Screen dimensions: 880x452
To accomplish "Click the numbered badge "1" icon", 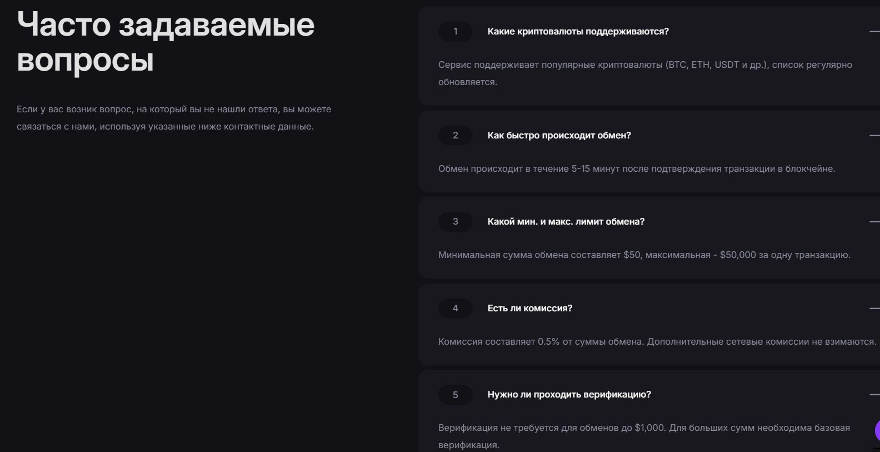I will pos(456,32).
